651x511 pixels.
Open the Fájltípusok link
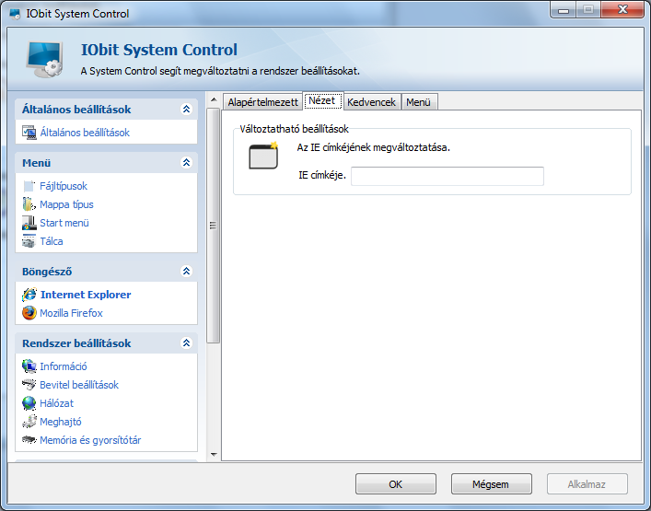coord(64,186)
